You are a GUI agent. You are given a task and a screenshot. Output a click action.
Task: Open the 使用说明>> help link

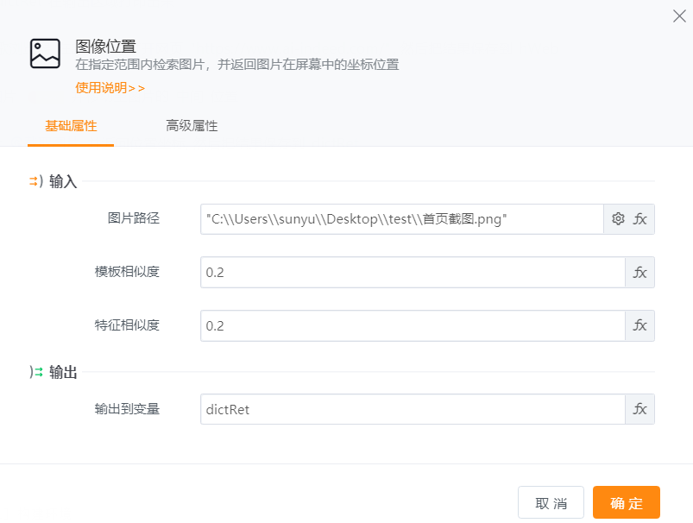[x=110, y=87]
